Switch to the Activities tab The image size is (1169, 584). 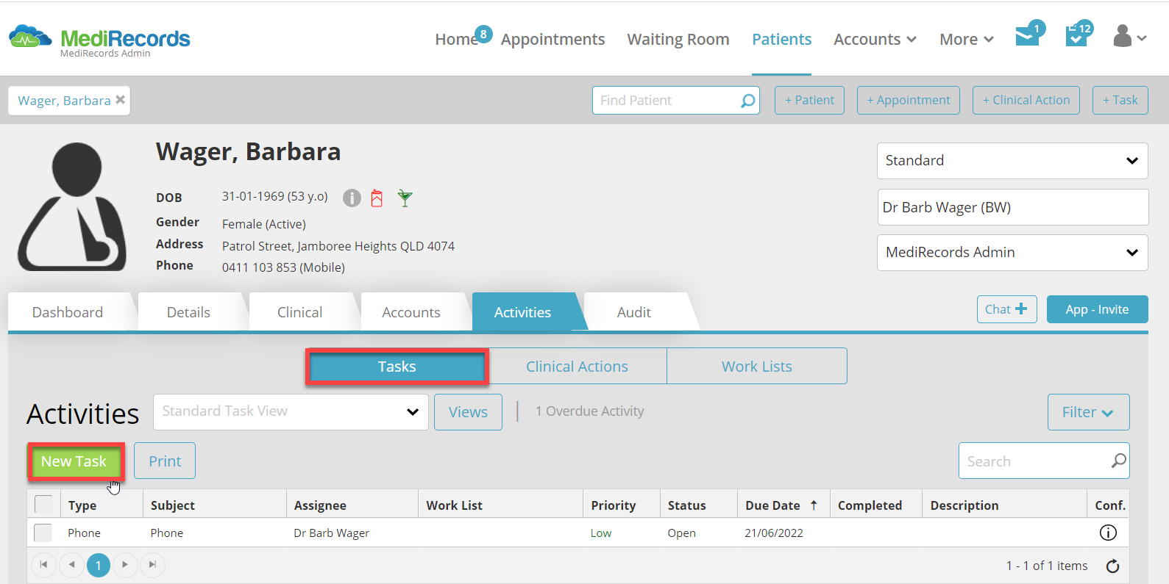coord(522,312)
